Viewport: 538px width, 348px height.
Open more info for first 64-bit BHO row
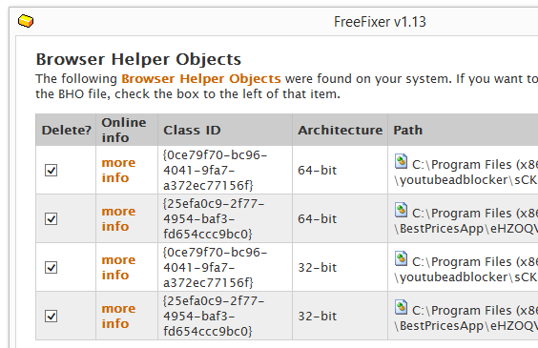[x=118, y=170]
